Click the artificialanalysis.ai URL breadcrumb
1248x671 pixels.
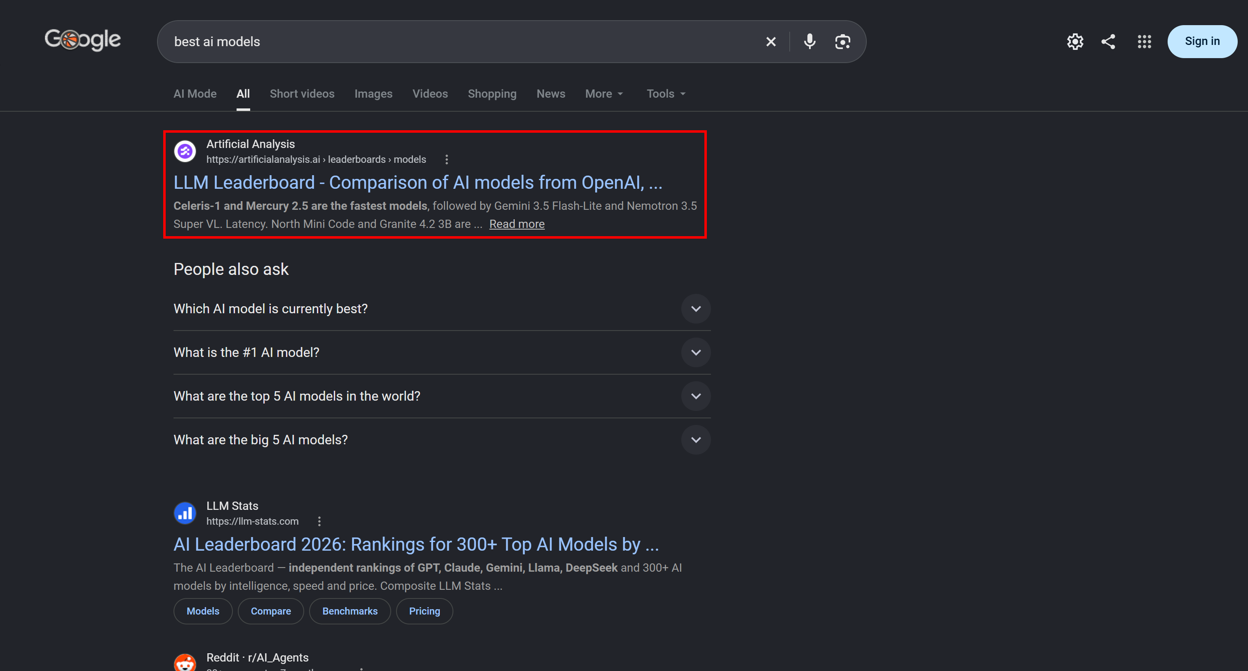click(316, 160)
